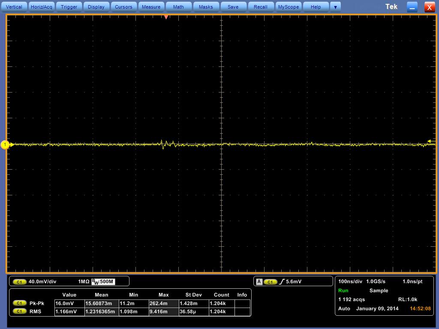Open the MyScope menu
The width and height of the screenshot is (439, 329).
(x=288, y=7)
